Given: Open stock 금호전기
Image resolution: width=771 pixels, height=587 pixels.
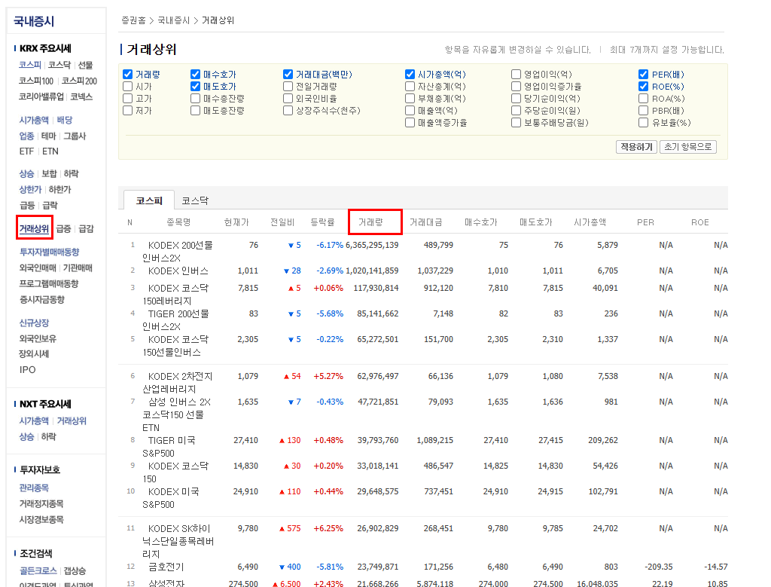Looking at the screenshot, I should click(166, 567).
